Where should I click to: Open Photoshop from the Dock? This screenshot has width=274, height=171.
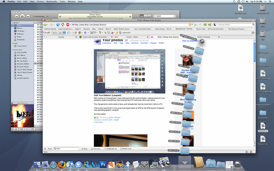click(x=103, y=164)
